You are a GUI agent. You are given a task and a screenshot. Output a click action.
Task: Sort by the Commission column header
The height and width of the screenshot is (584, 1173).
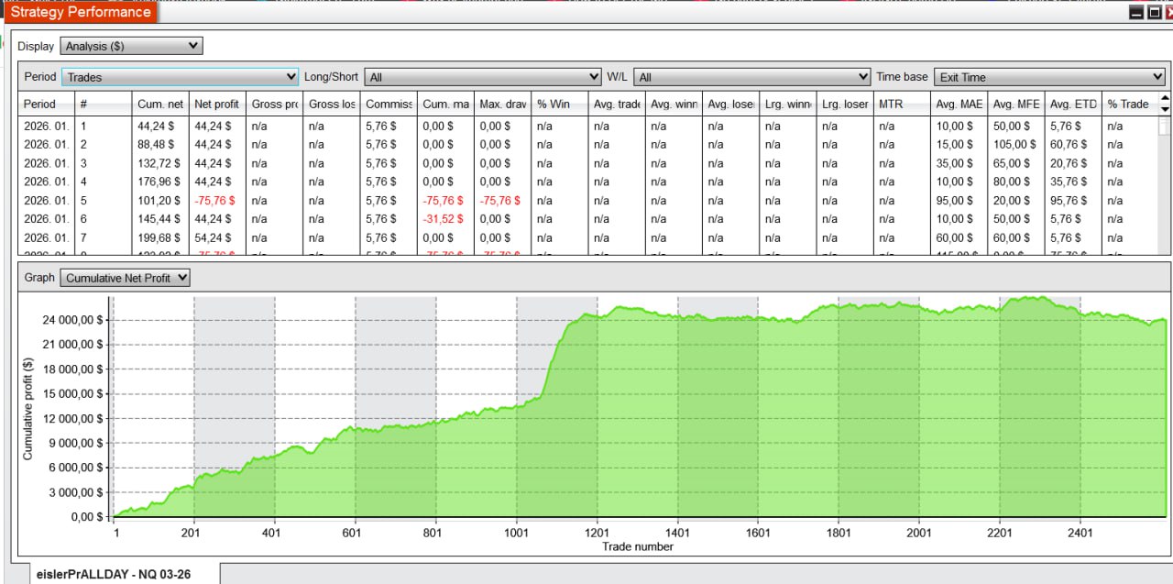point(389,105)
